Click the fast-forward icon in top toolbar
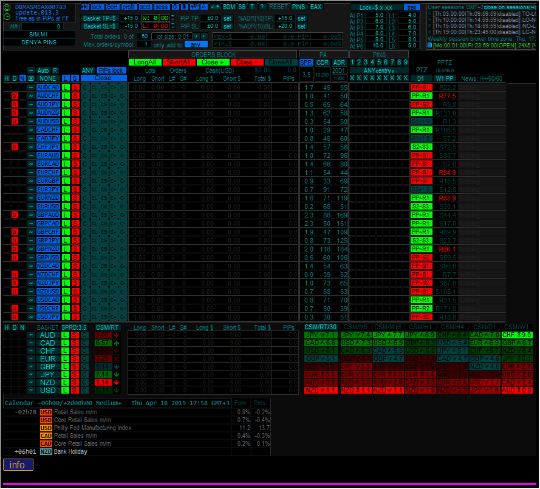This screenshot has height=489, width=540. point(84,7)
